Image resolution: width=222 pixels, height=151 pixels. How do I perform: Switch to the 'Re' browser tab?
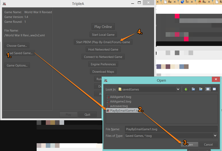pyautogui.click(x=170, y=2)
